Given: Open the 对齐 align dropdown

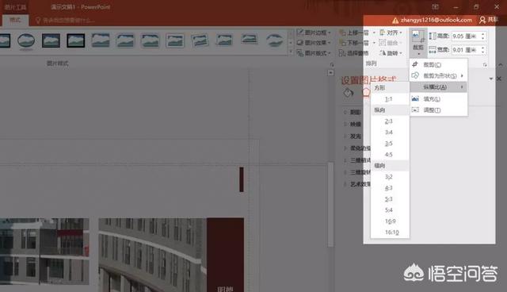Looking at the screenshot, I should point(391,33).
